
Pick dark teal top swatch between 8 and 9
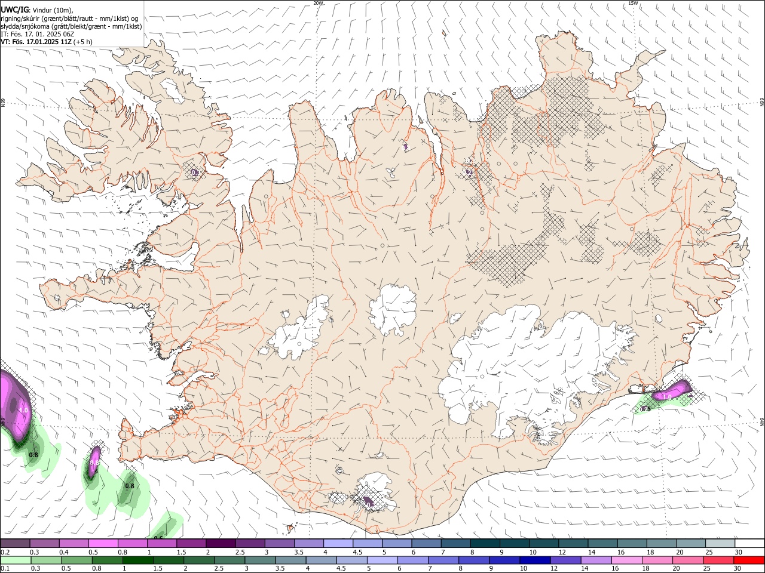point(485,543)
